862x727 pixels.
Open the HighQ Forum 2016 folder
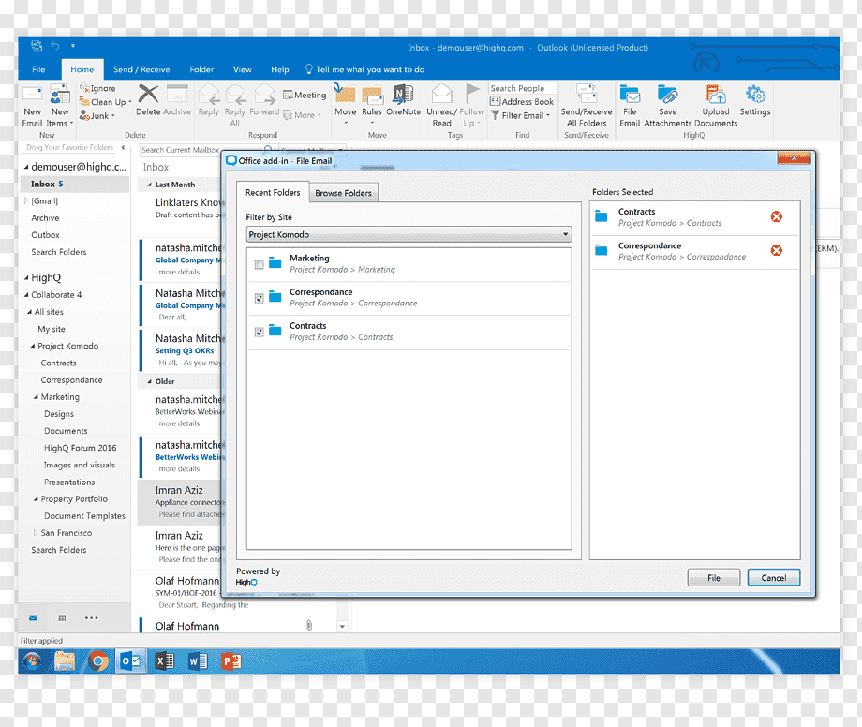[x=81, y=448]
